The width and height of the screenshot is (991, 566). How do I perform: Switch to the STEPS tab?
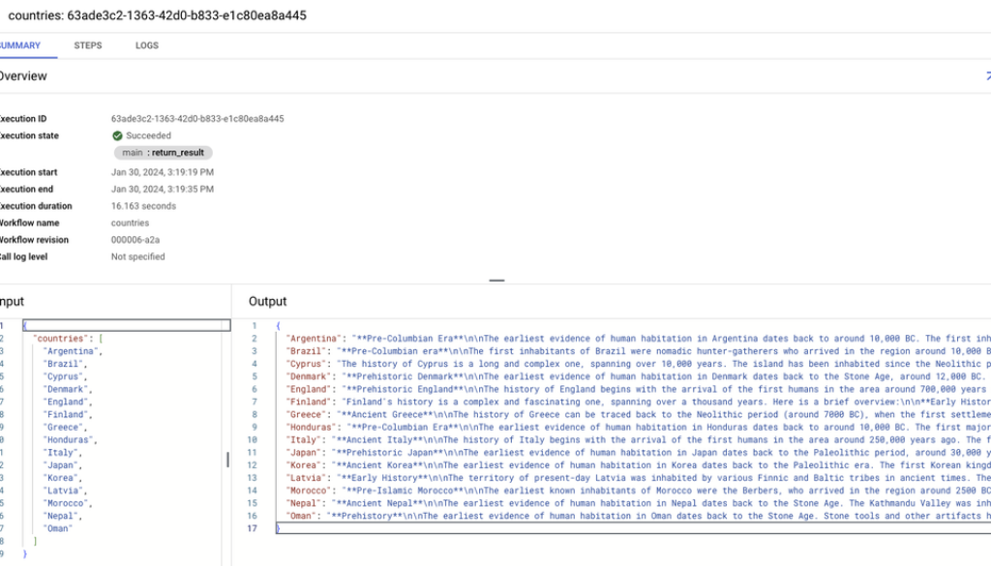87,45
